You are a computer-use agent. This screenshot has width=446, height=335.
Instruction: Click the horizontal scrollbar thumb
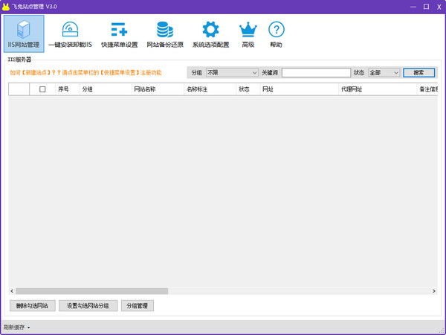coord(92,291)
